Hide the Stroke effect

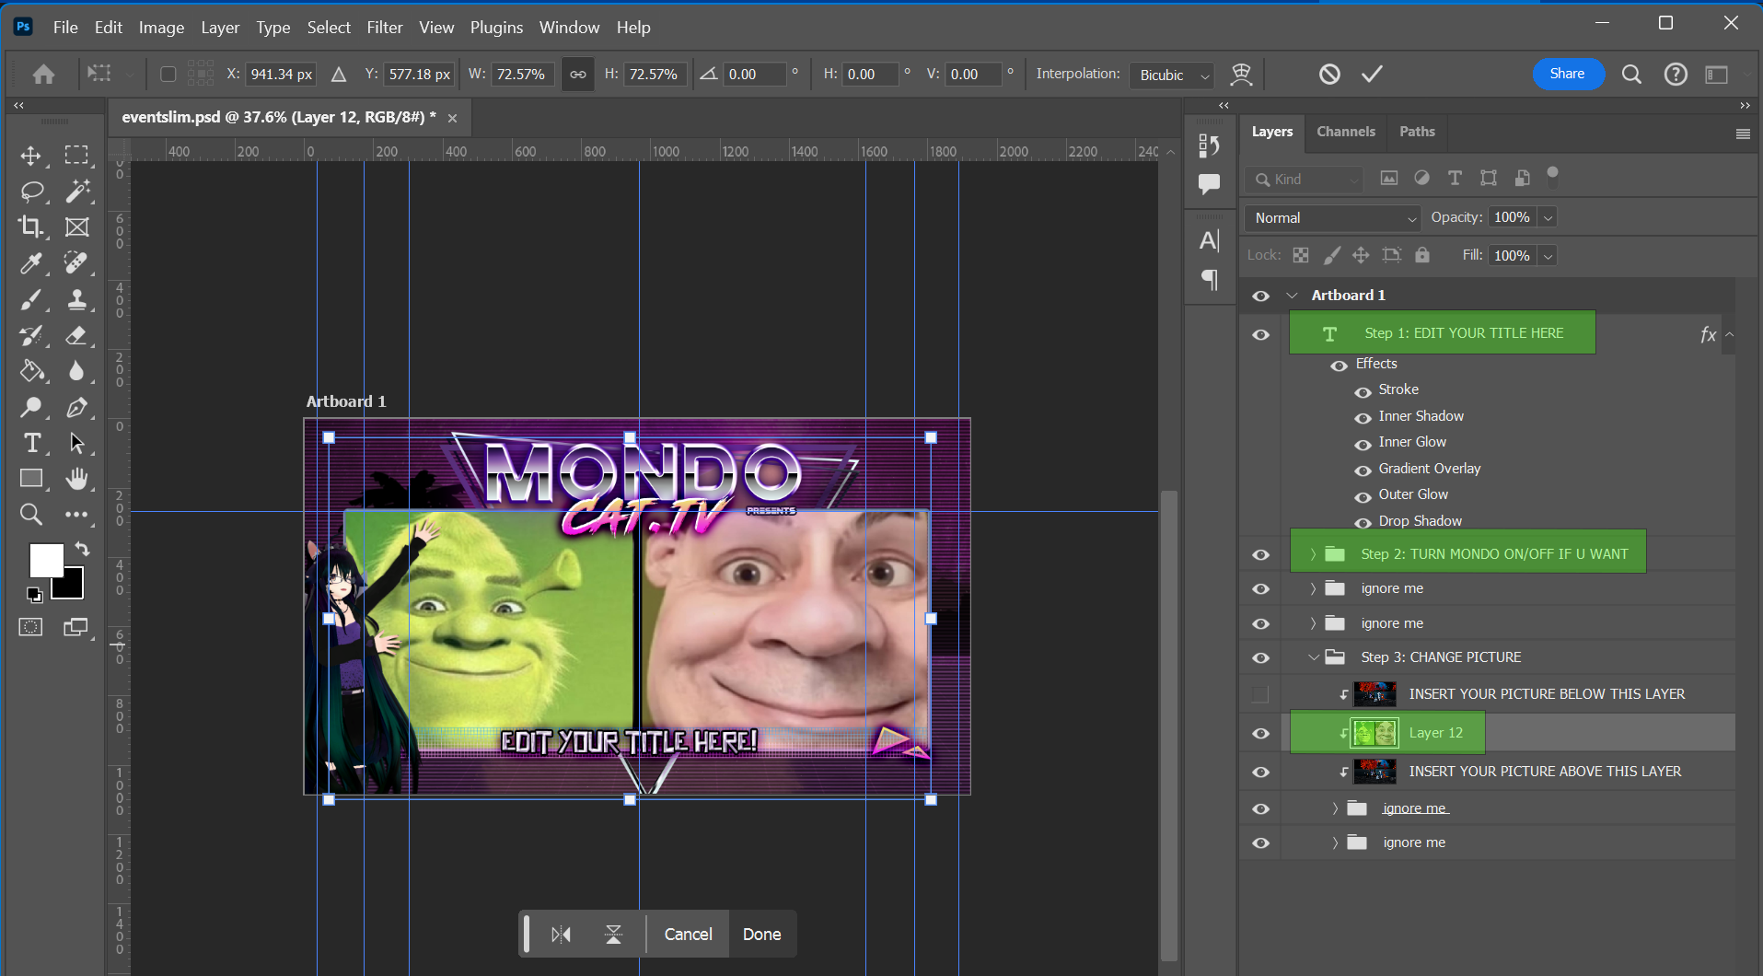coord(1363,392)
